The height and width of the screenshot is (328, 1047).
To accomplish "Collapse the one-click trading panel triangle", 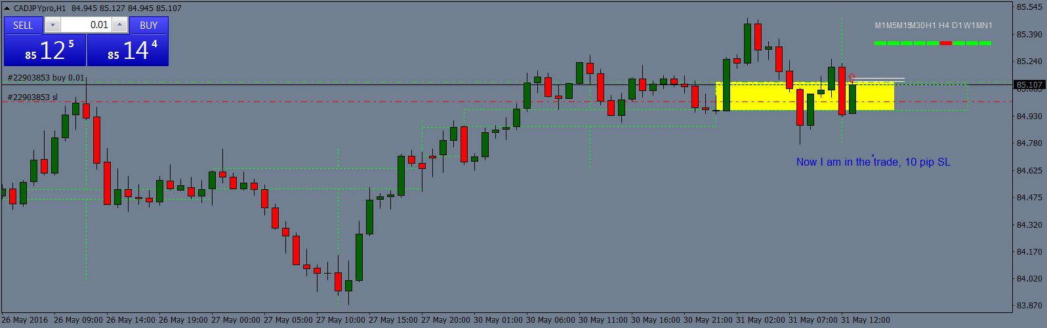I will pyautogui.click(x=7, y=9).
